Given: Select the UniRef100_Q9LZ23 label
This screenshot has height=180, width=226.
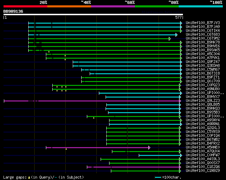Looking at the screenshot, I should point(203,101).
